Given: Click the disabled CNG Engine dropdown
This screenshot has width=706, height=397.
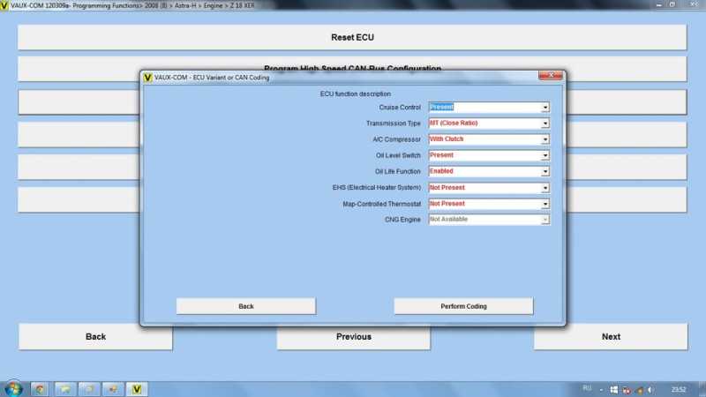Looking at the screenshot, I should tap(489, 219).
